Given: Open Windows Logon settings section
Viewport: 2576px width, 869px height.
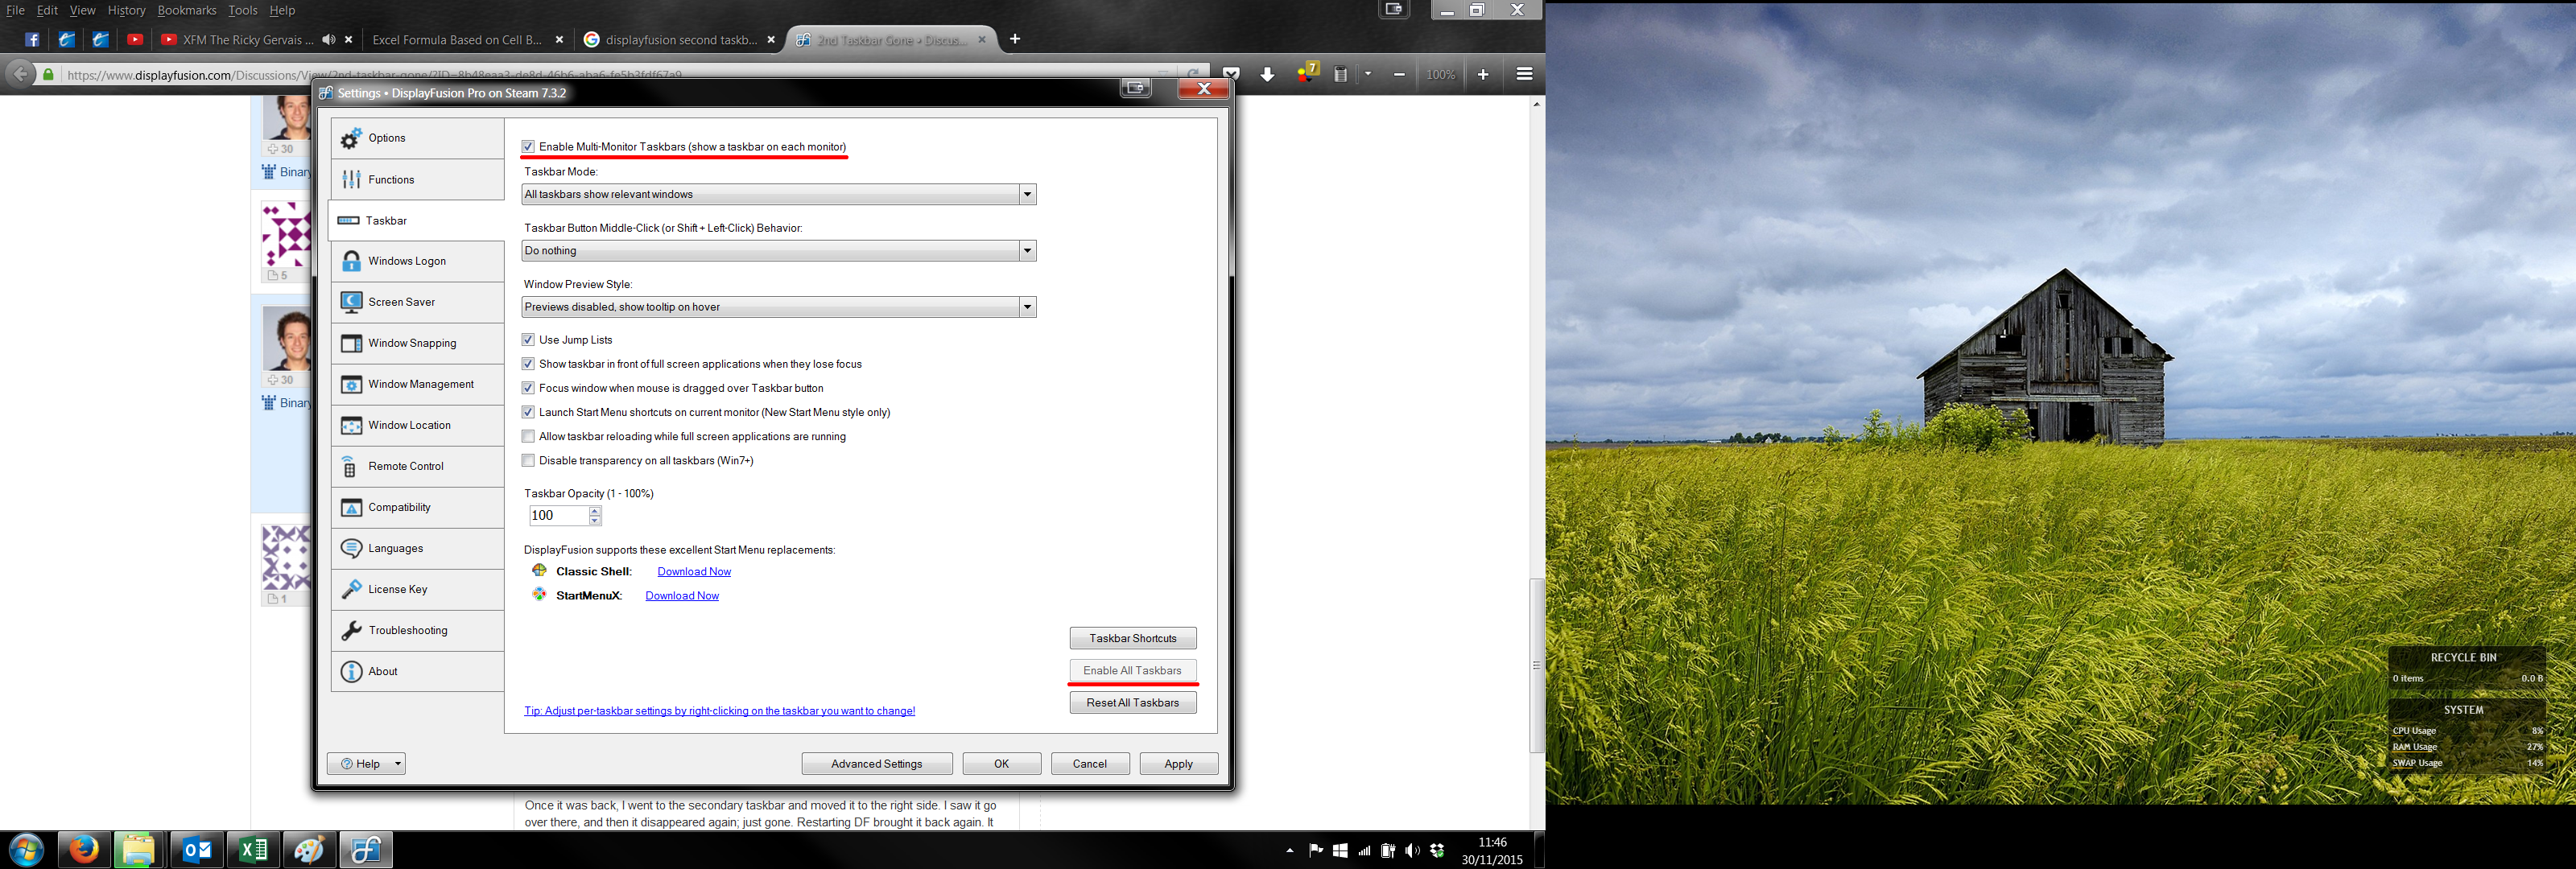Looking at the screenshot, I should (406, 261).
